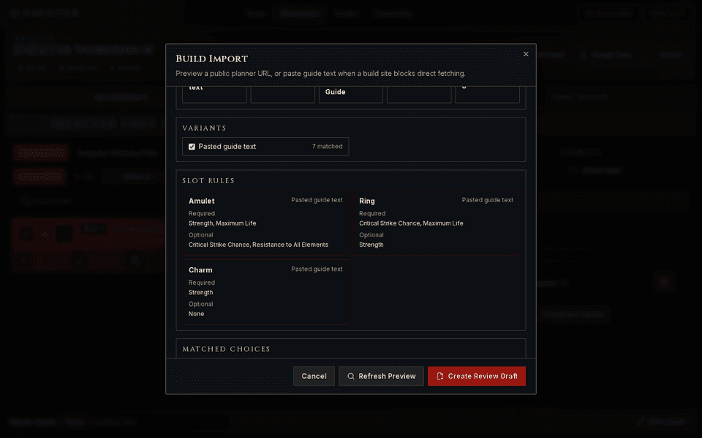Click the magnifier icon in Refresh Preview
The width and height of the screenshot is (702, 438).
[x=350, y=377]
